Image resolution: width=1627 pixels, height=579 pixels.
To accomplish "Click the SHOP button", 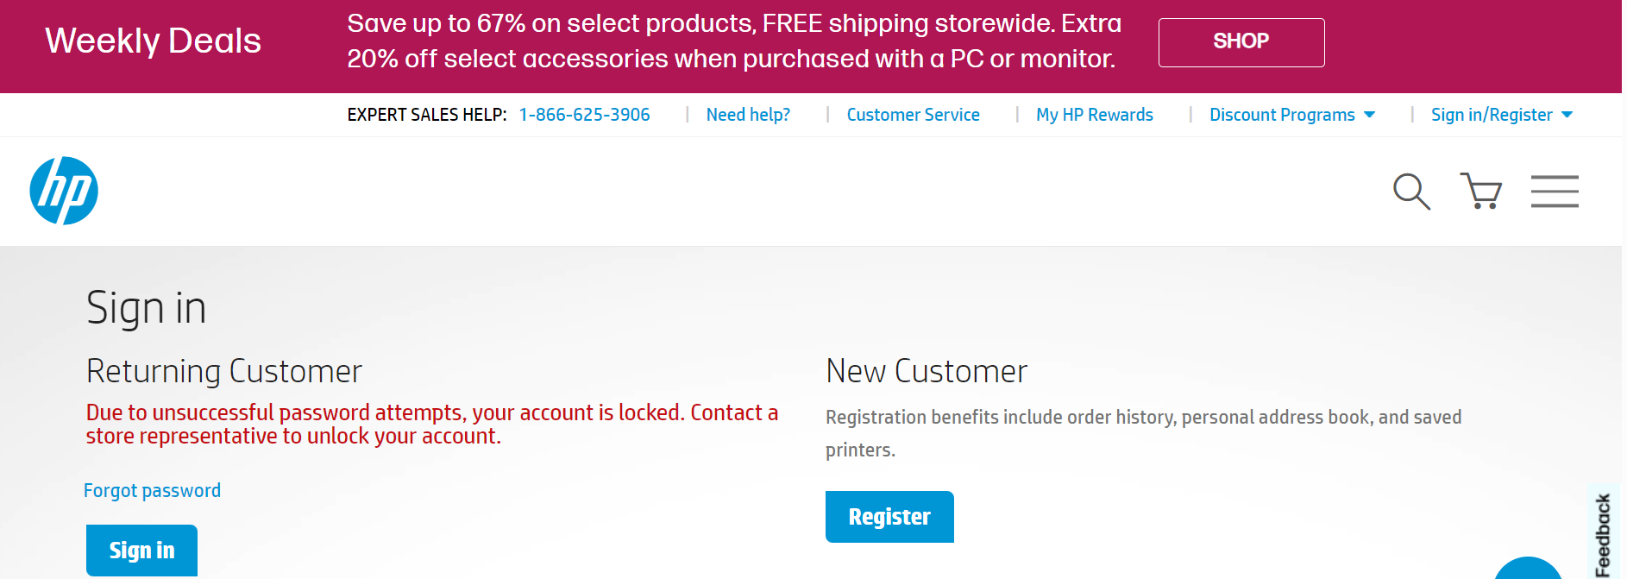I will pyautogui.click(x=1241, y=41).
